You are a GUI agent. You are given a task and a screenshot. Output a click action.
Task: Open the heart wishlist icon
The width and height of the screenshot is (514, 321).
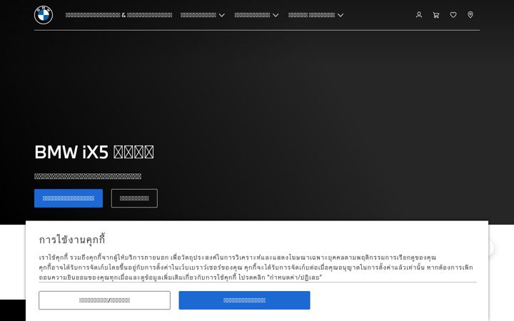(x=453, y=15)
